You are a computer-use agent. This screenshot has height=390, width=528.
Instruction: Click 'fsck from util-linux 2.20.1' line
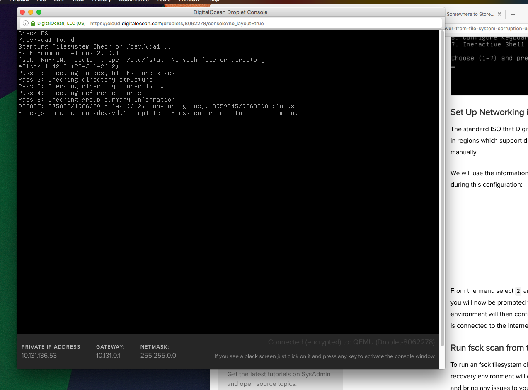[69, 53]
